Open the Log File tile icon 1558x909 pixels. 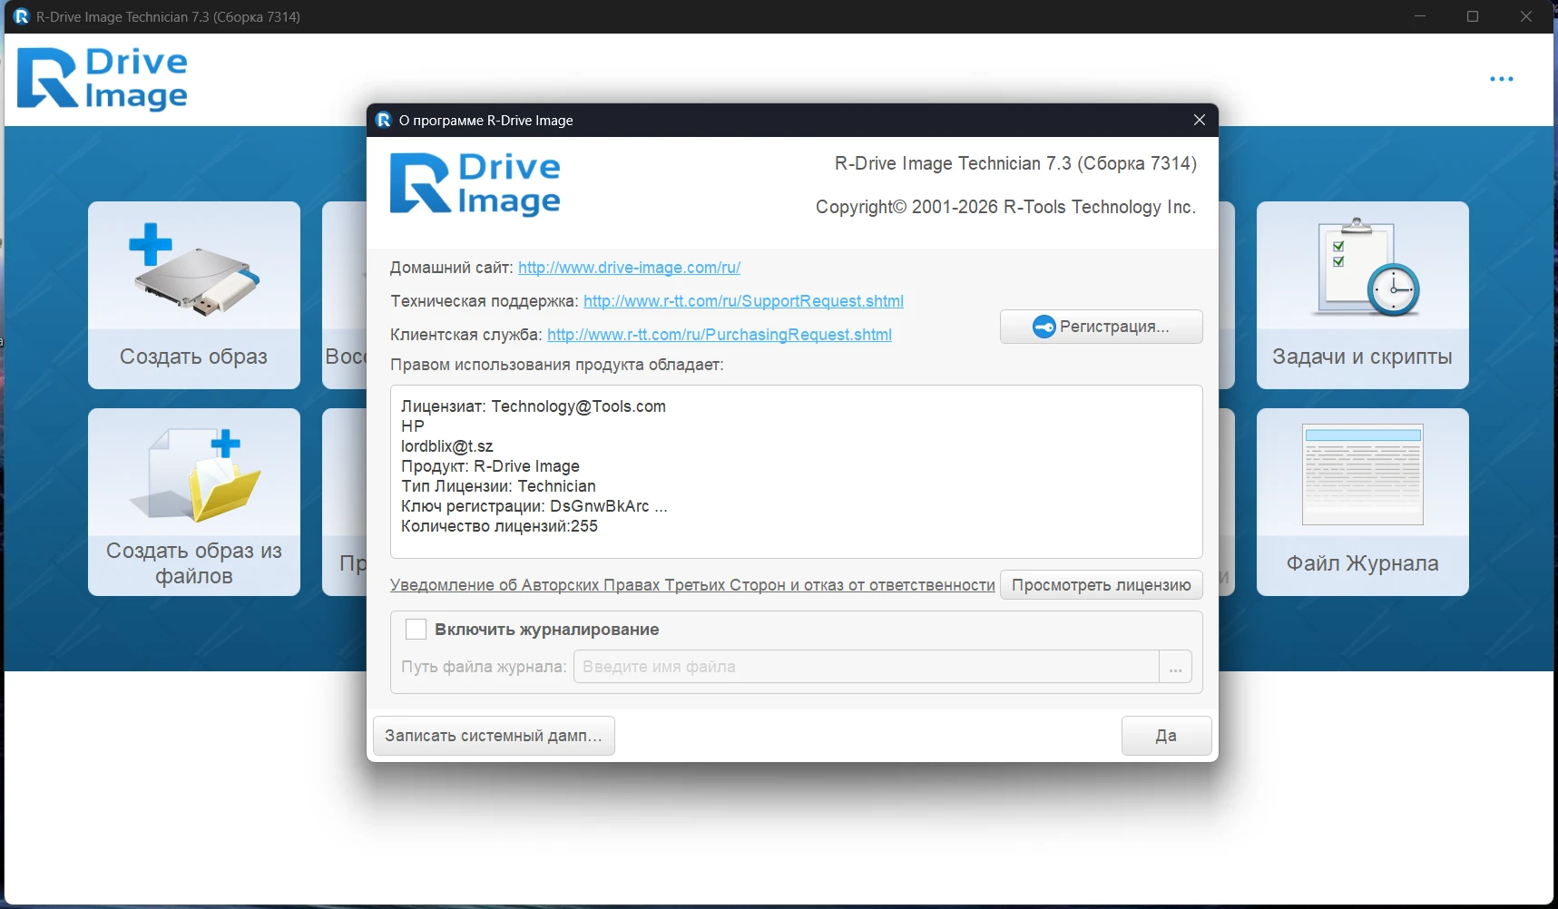tap(1362, 474)
